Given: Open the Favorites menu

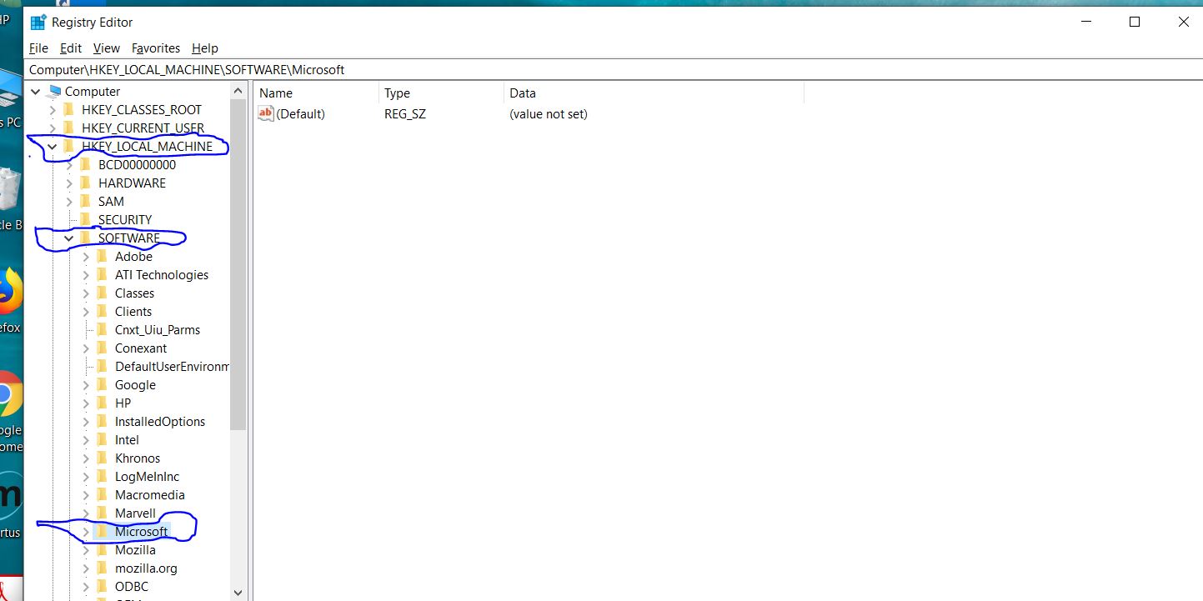Looking at the screenshot, I should click(x=156, y=48).
